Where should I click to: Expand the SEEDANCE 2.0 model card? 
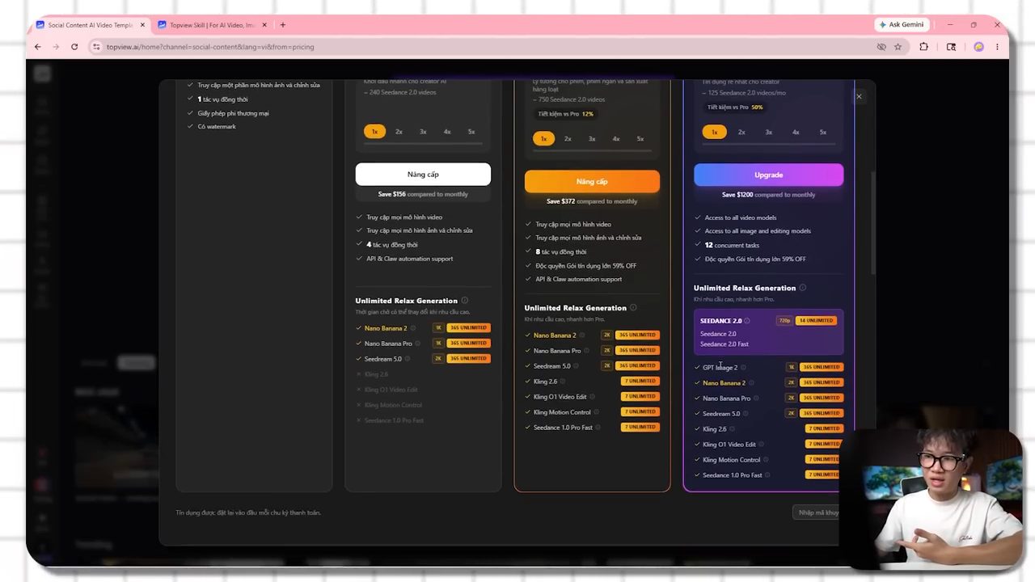768,332
